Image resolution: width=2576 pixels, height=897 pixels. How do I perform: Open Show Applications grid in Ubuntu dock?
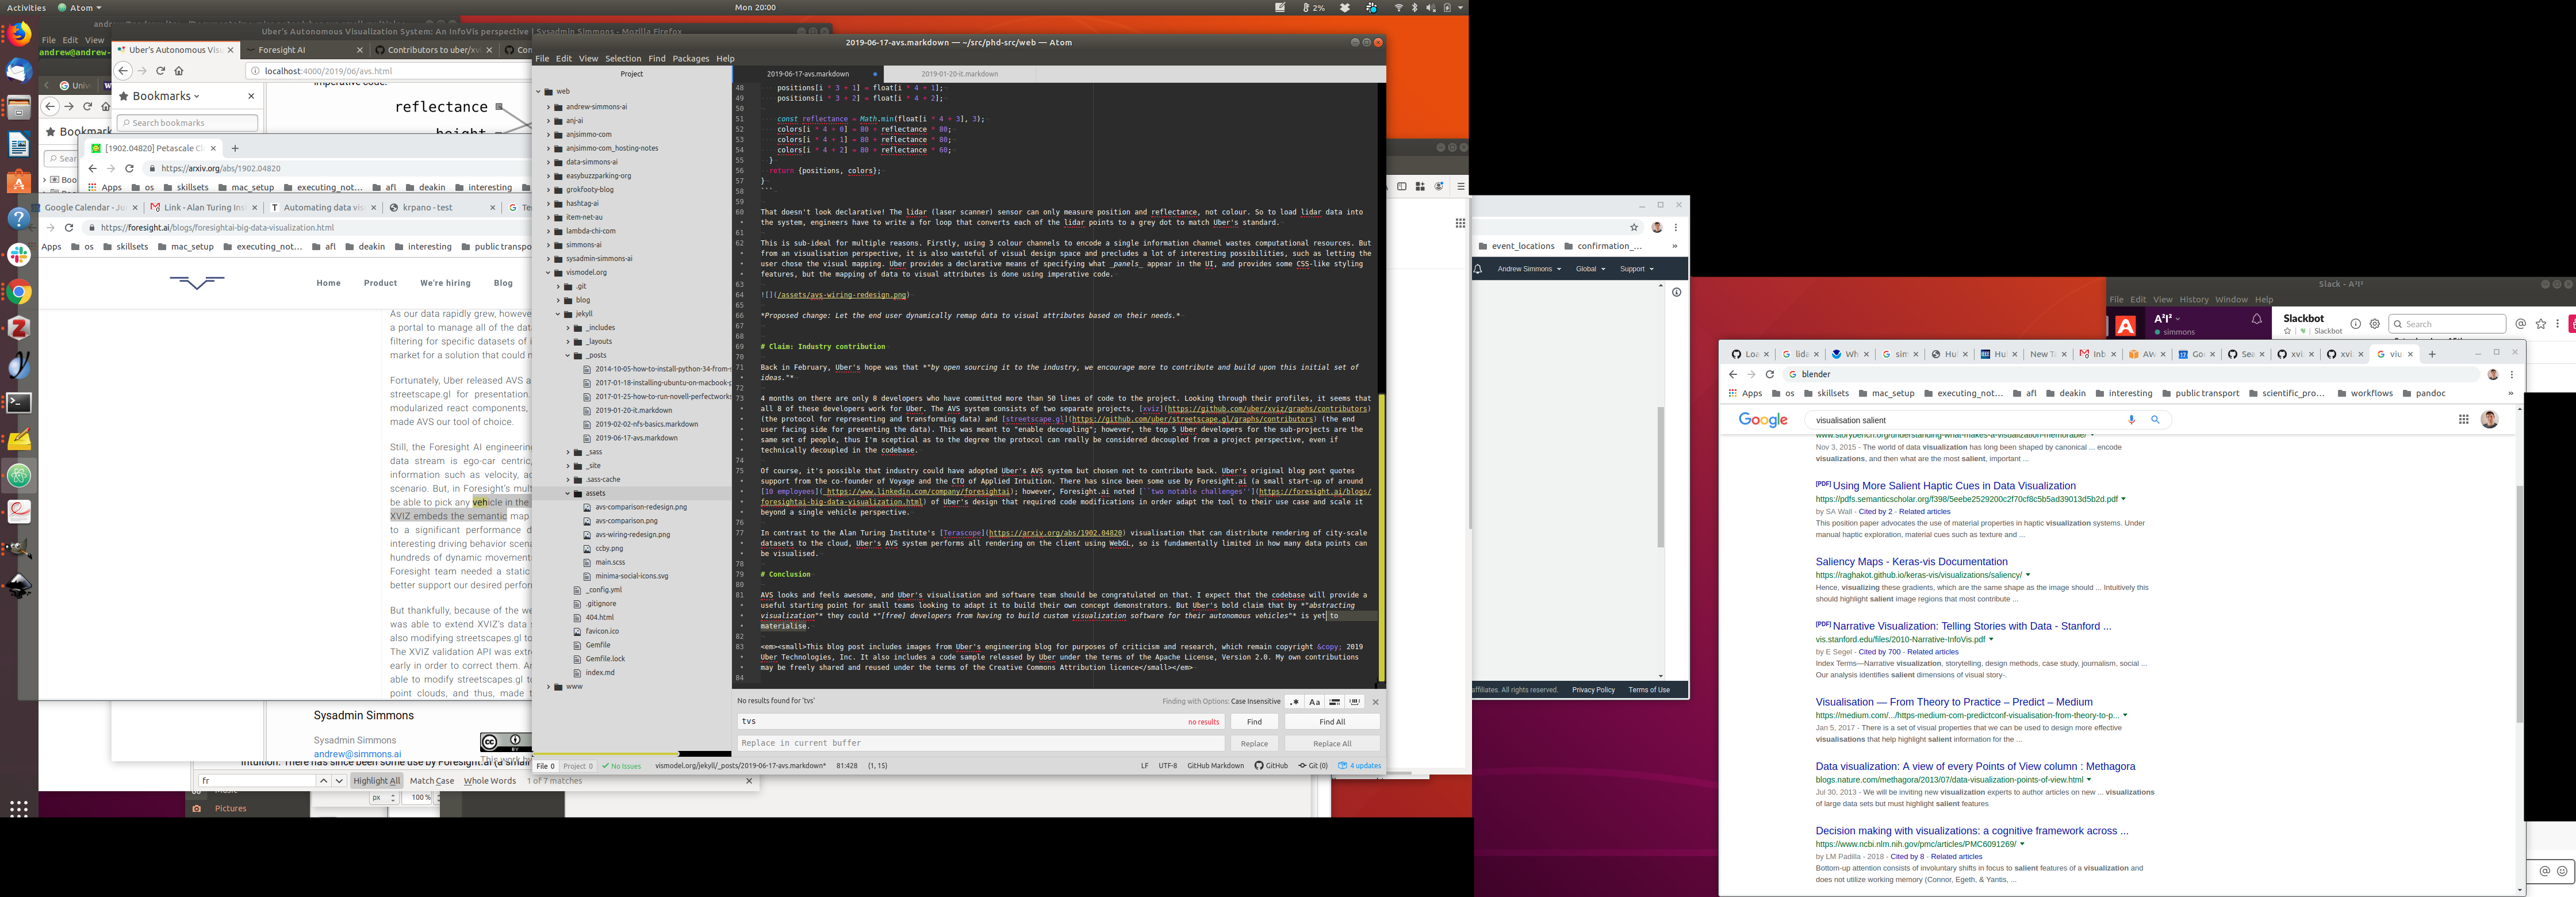click(x=19, y=808)
